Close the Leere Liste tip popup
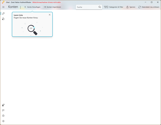This screenshot has height=125, width=161. tap(49, 15)
